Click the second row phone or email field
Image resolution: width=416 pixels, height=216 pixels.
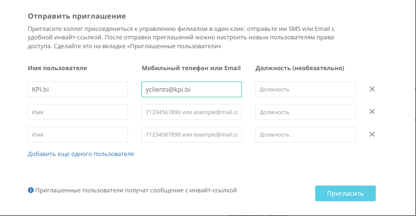tap(191, 112)
